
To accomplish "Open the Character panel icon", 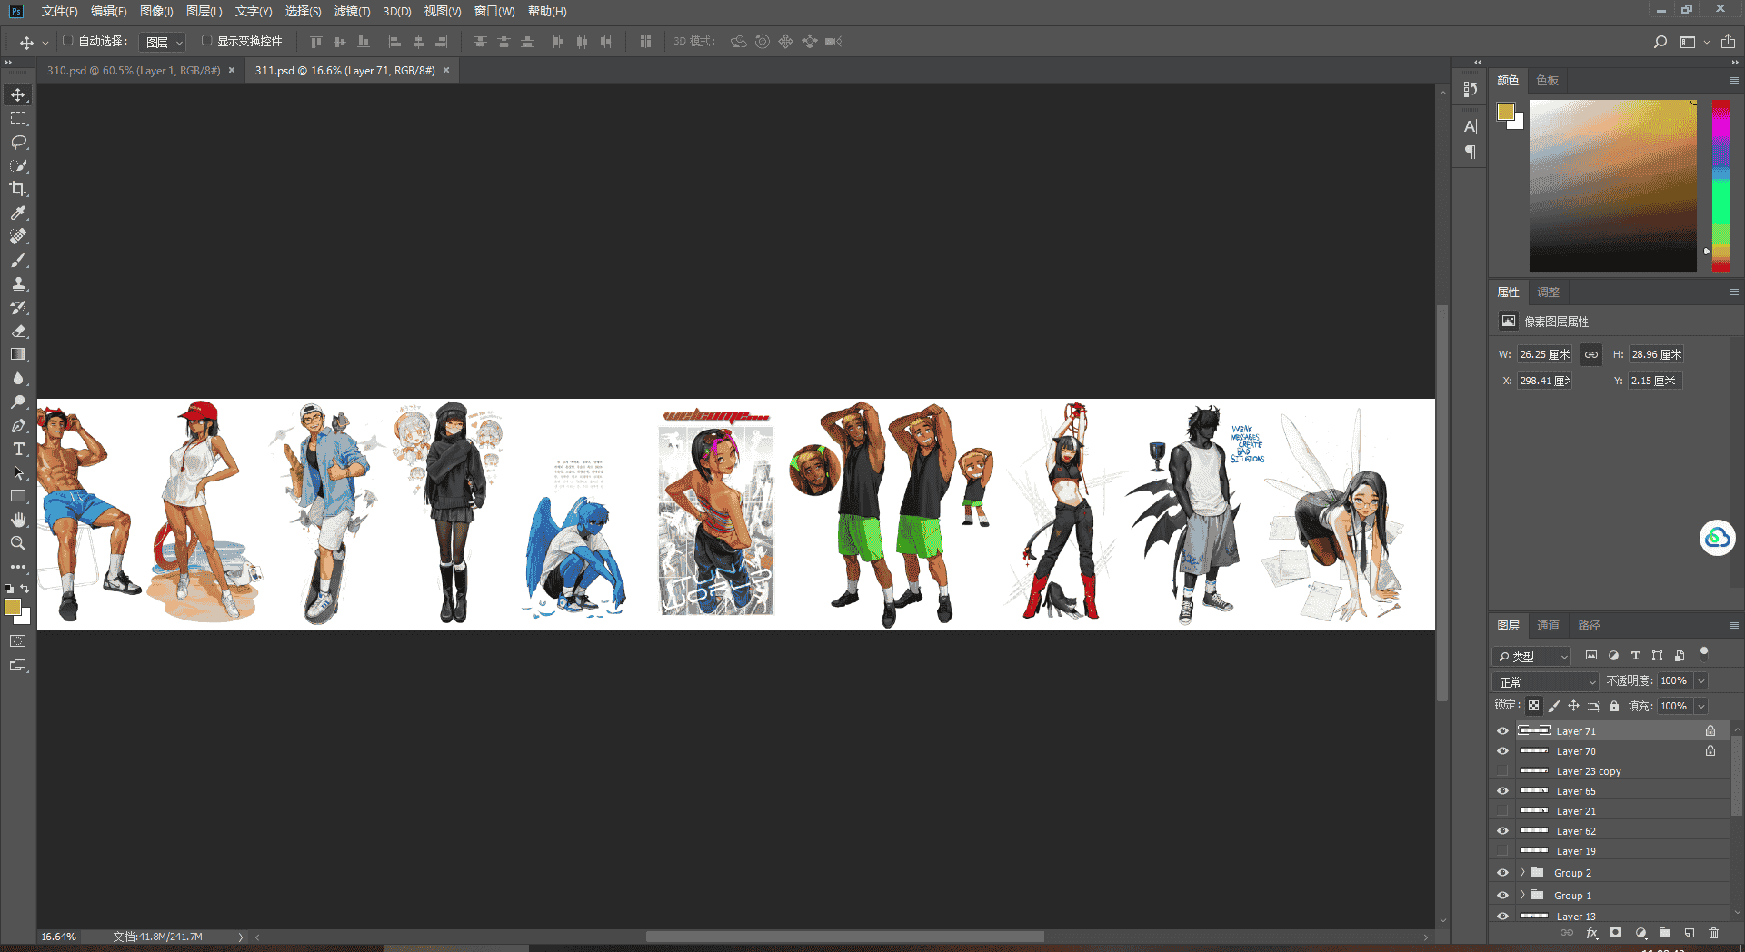I will click(x=1471, y=126).
